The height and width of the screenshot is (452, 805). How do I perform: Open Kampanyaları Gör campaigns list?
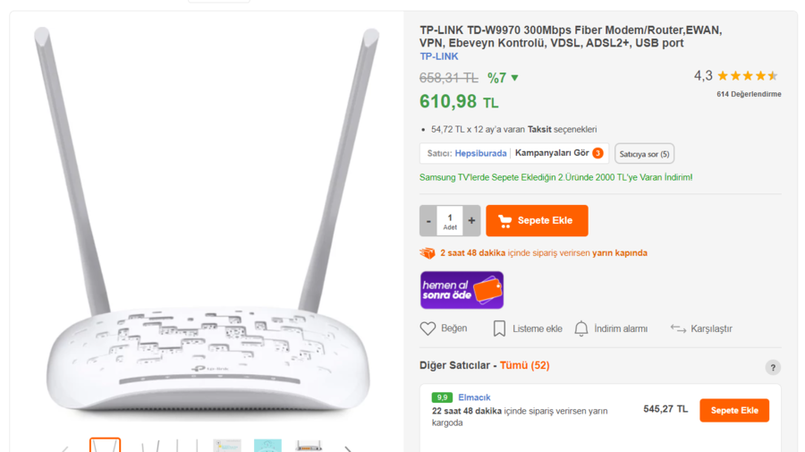[552, 153]
